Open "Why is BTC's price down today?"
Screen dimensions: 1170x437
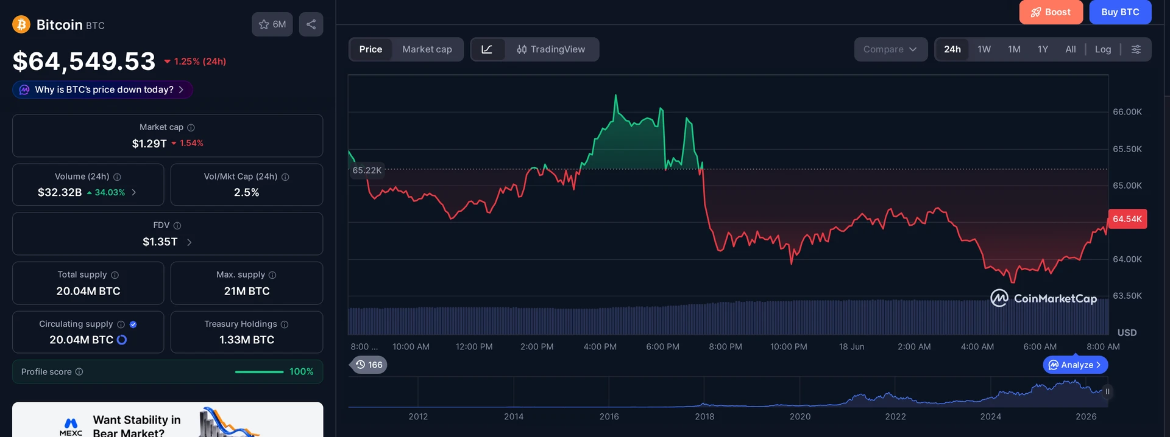tap(102, 89)
